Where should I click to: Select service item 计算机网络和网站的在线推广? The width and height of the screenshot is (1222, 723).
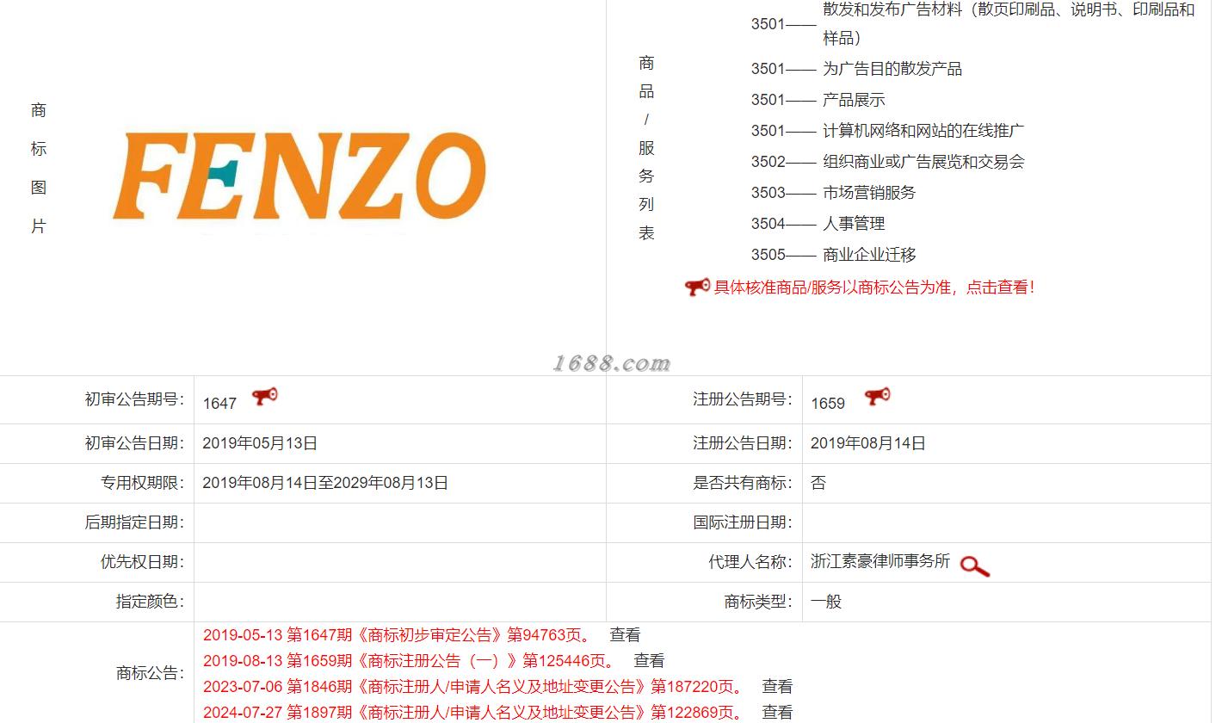coord(923,131)
